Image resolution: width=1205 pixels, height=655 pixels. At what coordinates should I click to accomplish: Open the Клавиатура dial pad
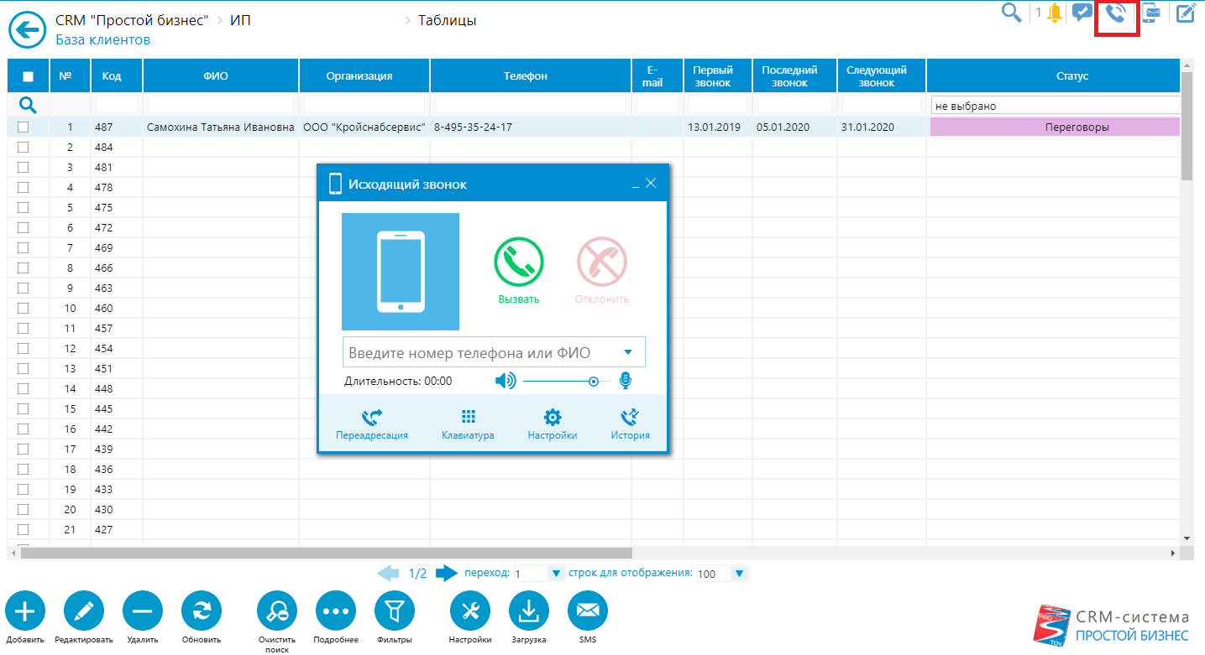tap(468, 424)
